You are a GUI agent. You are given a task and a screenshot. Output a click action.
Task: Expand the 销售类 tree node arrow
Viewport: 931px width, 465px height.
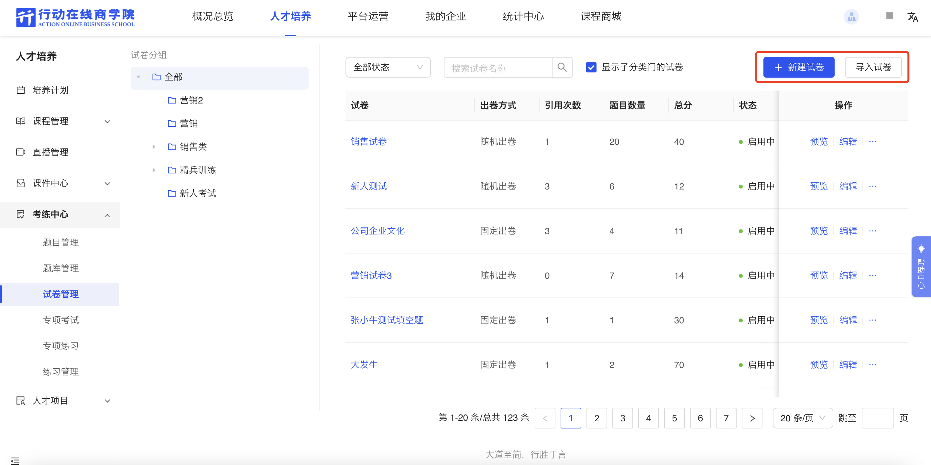tap(154, 147)
